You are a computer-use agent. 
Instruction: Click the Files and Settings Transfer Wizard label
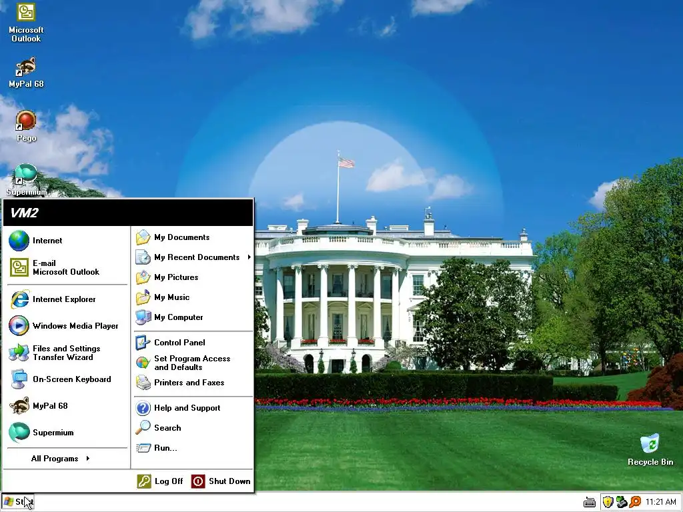pyautogui.click(x=66, y=353)
